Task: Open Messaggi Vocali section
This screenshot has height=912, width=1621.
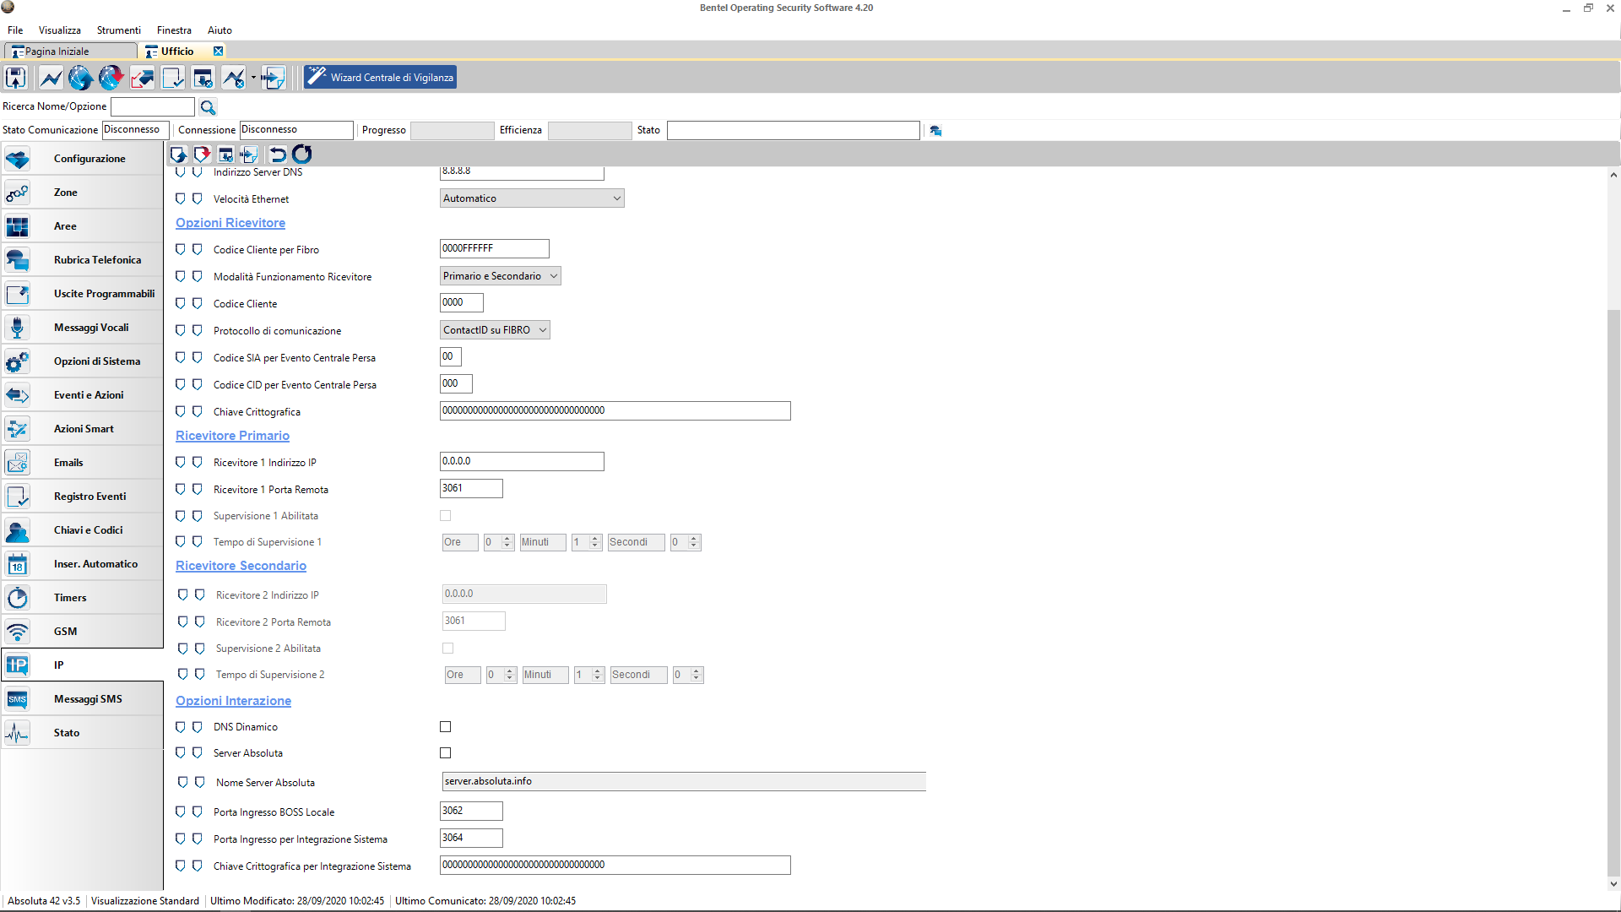Action: point(82,328)
